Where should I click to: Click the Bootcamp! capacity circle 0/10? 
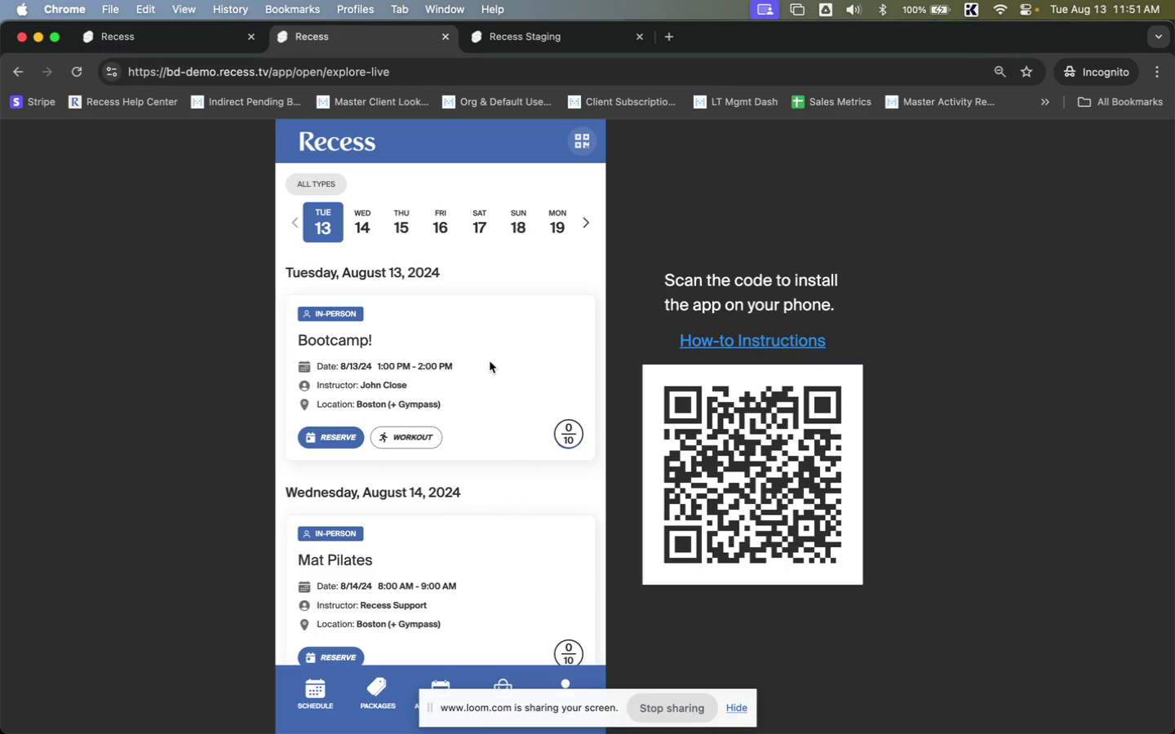[569, 434]
